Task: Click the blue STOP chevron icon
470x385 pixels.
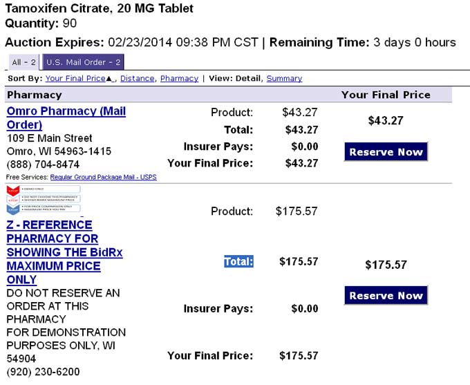Action: click(13, 209)
